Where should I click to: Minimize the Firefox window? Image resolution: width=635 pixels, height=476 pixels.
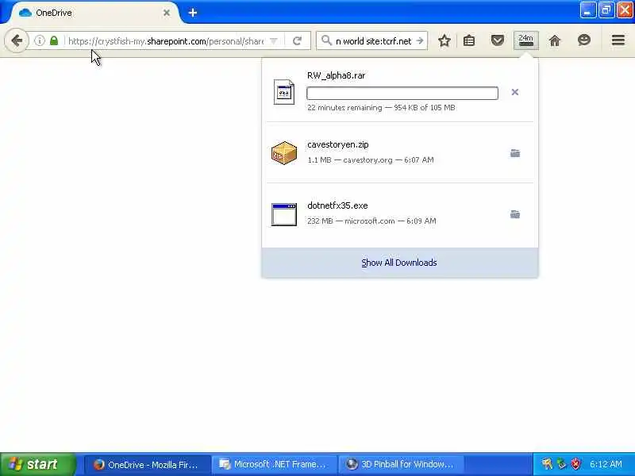click(x=587, y=10)
